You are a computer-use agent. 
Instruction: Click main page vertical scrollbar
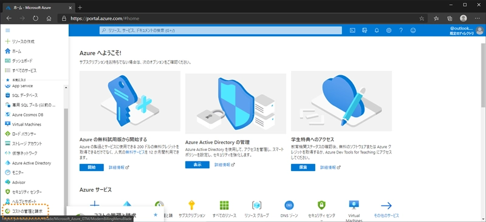[483, 76]
